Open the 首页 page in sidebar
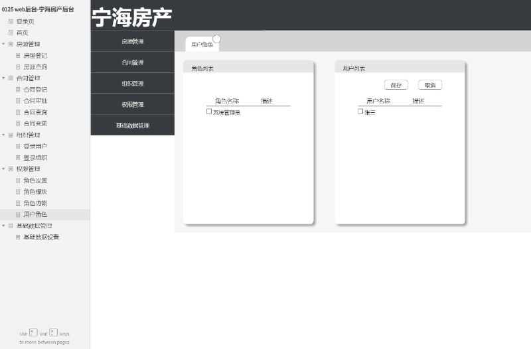 click(x=23, y=33)
